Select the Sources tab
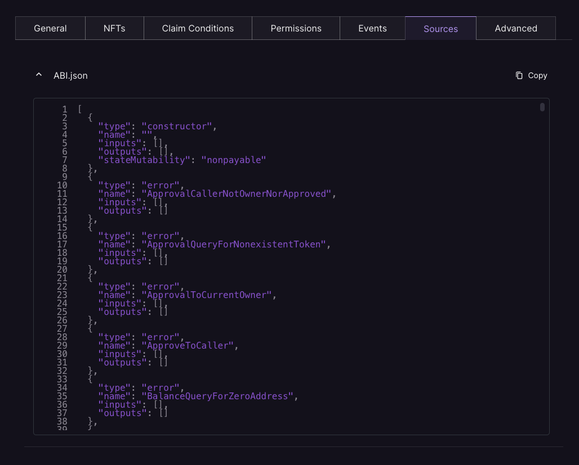579x465 pixels. (440, 28)
